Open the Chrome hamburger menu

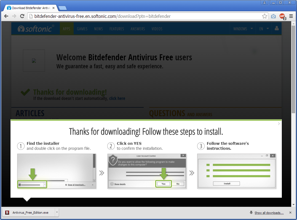[x=291, y=16]
